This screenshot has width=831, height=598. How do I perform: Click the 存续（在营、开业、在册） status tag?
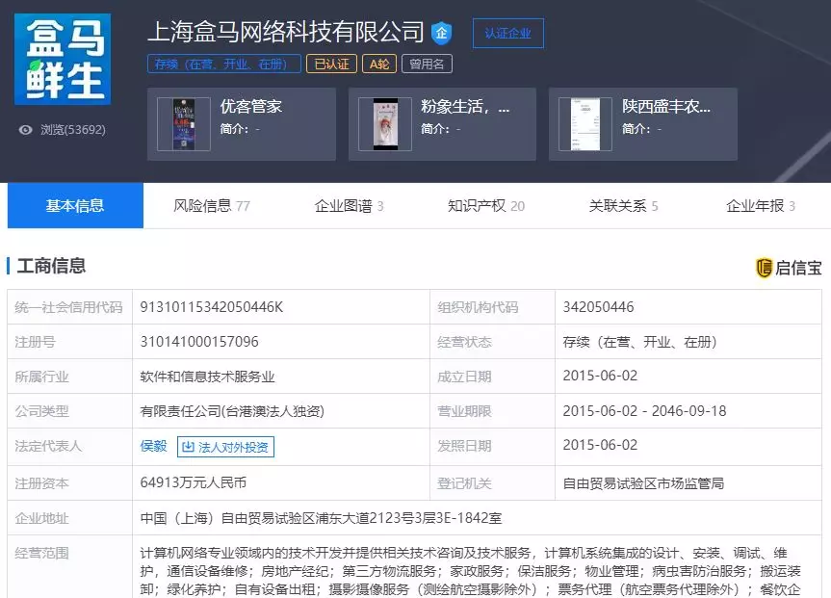pyautogui.click(x=223, y=65)
